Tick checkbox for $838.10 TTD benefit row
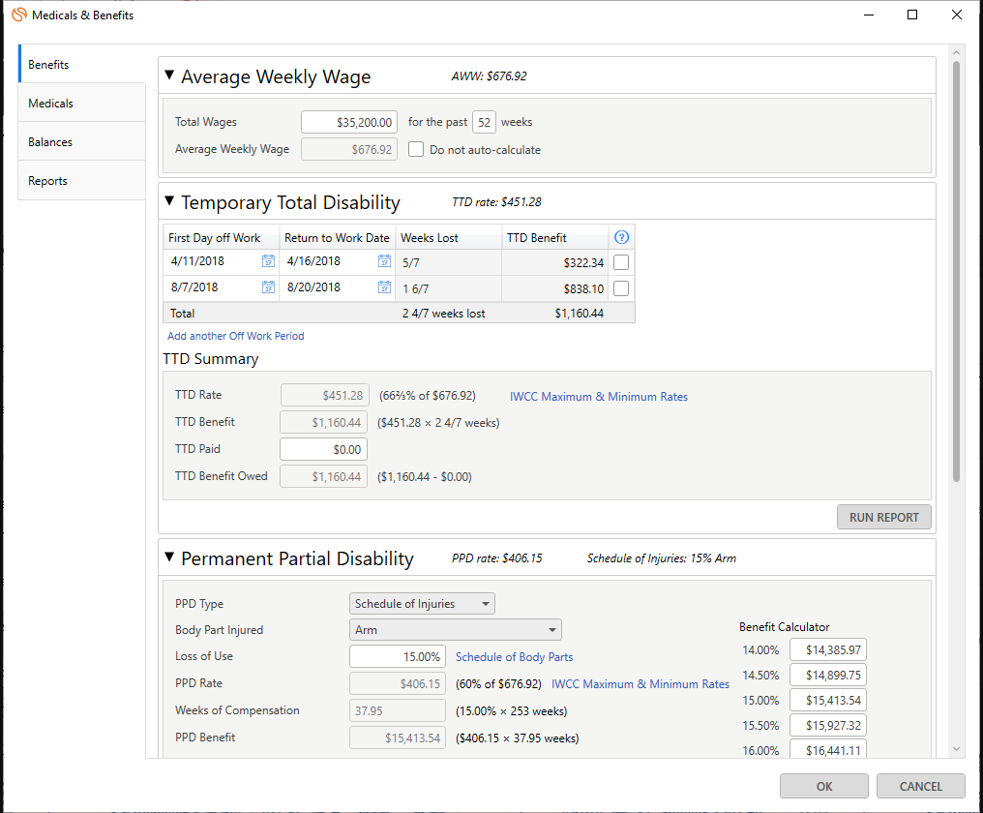The image size is (983, 813). click(x=621, y=288)
